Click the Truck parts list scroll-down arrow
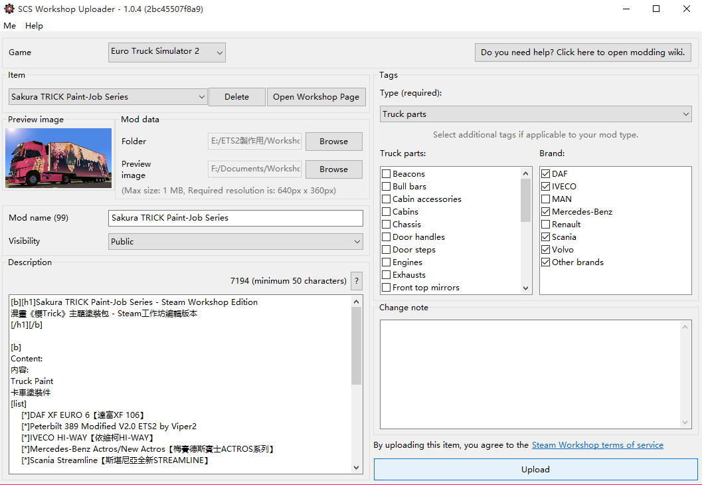This screenshot has width=702, height=485. pyautogui.click(x=525, y=288)
